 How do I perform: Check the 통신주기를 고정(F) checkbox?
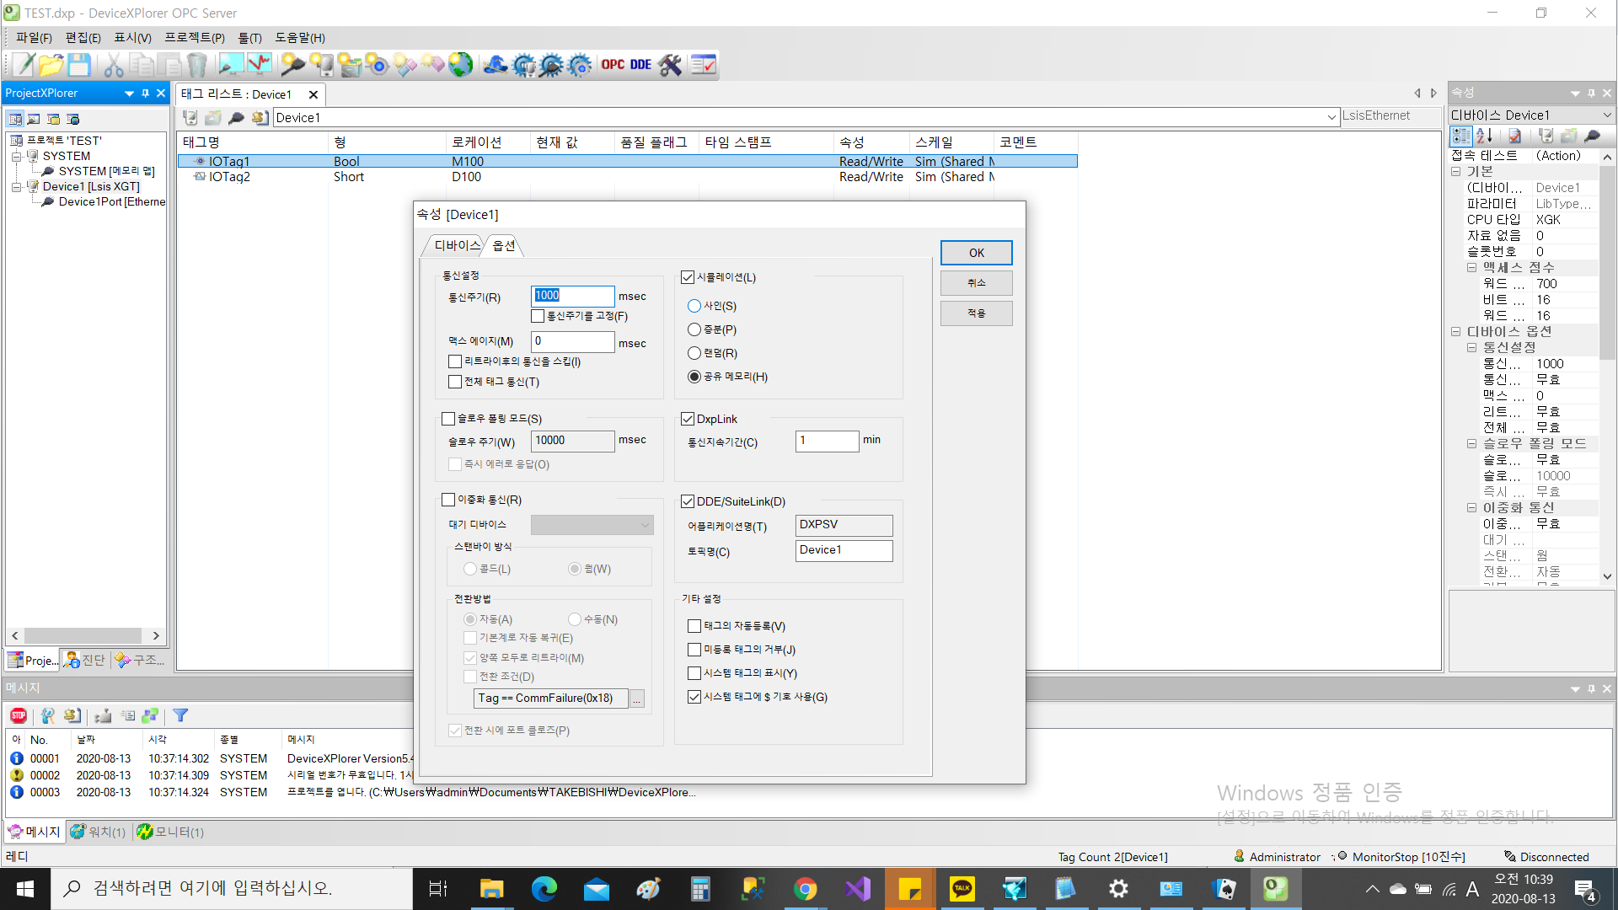538,316
